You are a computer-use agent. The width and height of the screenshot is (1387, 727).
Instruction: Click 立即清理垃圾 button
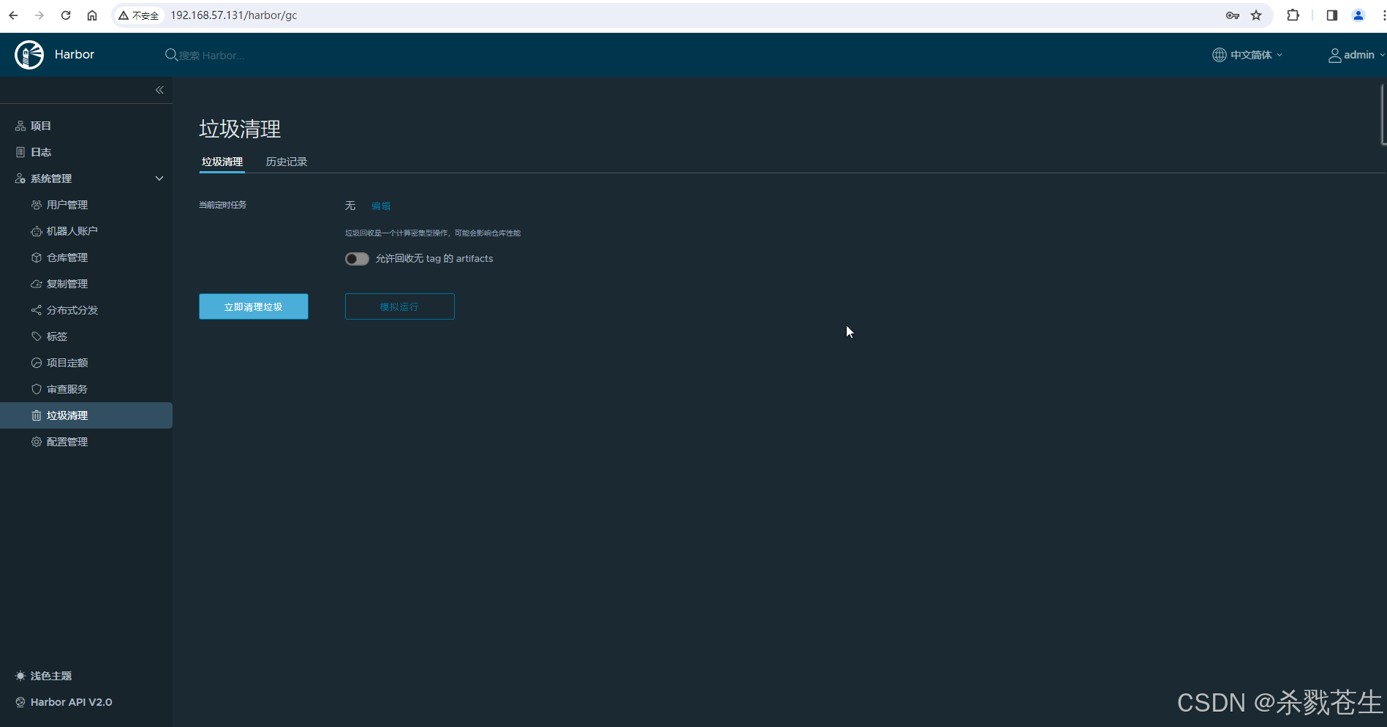pyautogui.click(x=254, y=306)
